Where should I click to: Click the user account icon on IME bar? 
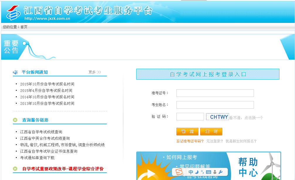click(215, 172)
